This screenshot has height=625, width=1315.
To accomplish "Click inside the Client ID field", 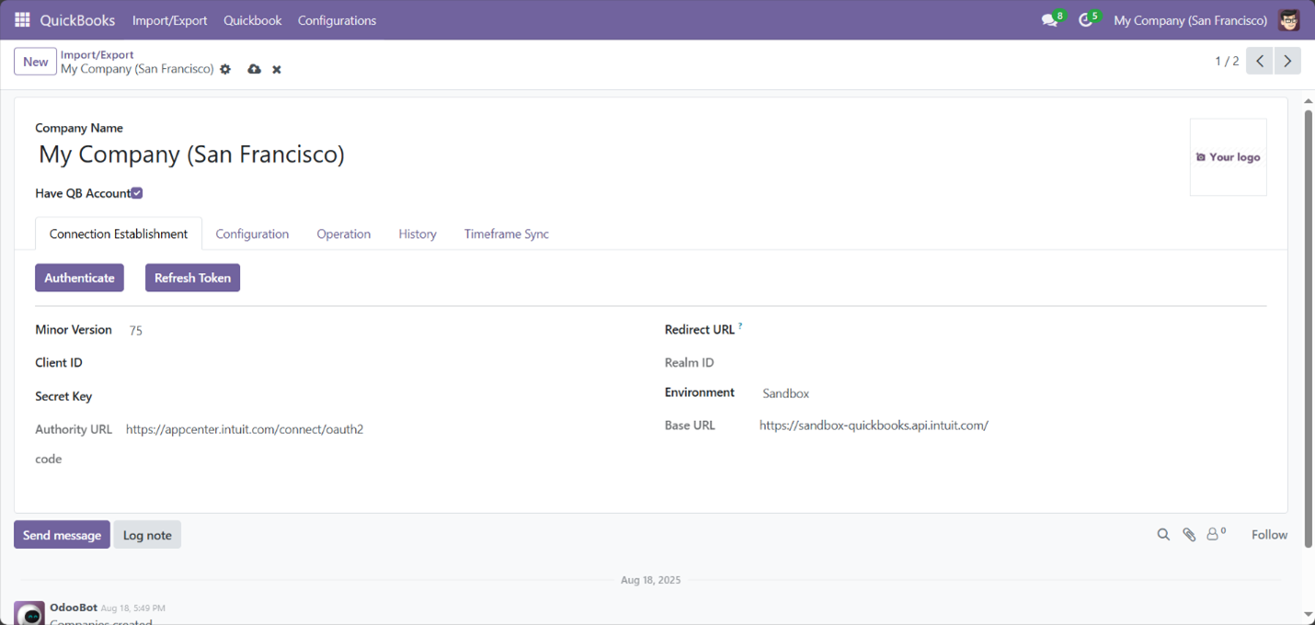I will tap(230, 362).
